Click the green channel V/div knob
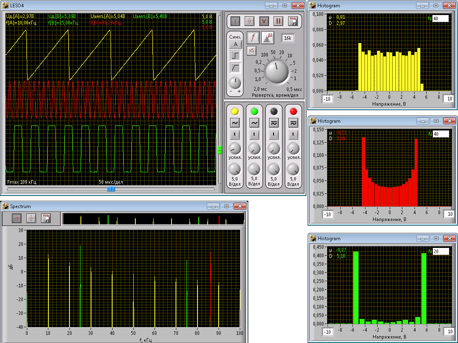The width and height of the screenshot is (458, 343). click(x=254, y=169)
